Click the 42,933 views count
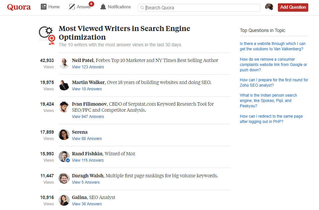The image size is (319, 210). (47, 60)
